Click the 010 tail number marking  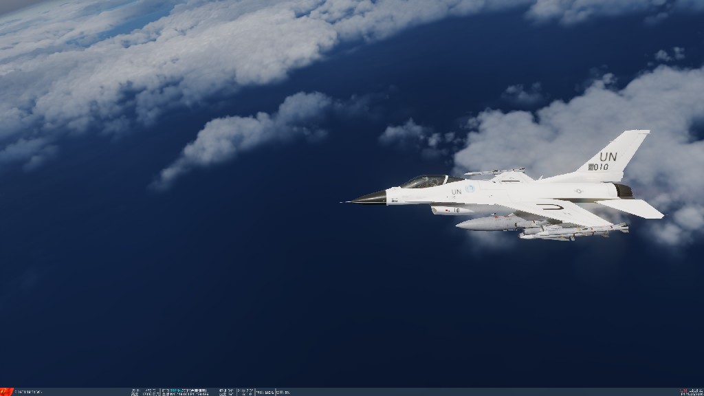coord(600,167)
